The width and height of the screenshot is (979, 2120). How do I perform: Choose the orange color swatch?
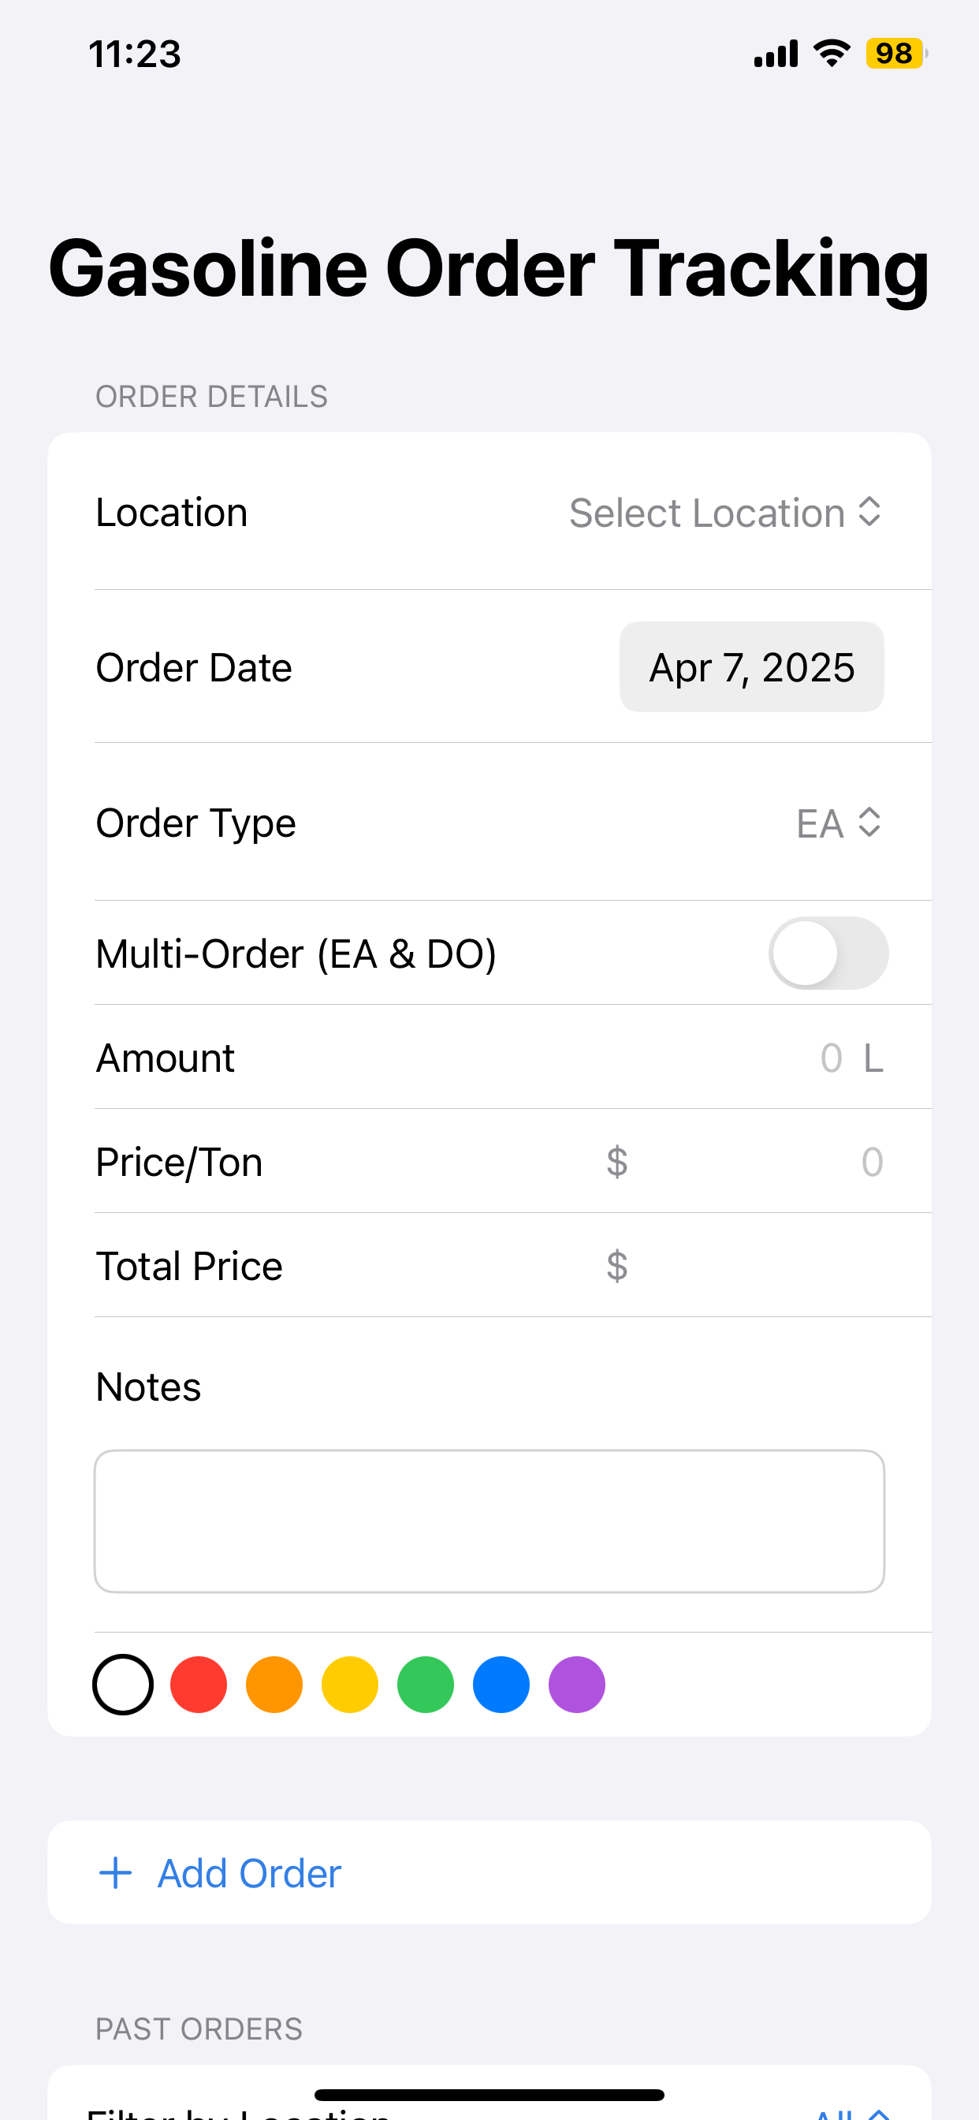pyautogui.click(x=274, y=1685)
